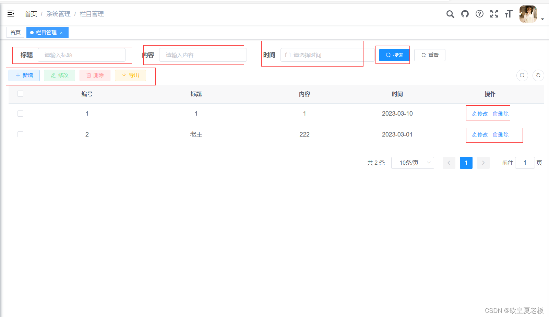Click the 操作 column header
The width and height of the screenshot is (549, 317).
(490, 94)
